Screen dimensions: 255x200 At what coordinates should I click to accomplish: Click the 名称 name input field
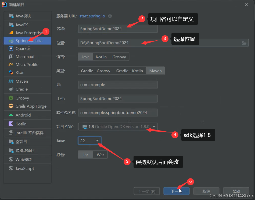coord(118,29)
